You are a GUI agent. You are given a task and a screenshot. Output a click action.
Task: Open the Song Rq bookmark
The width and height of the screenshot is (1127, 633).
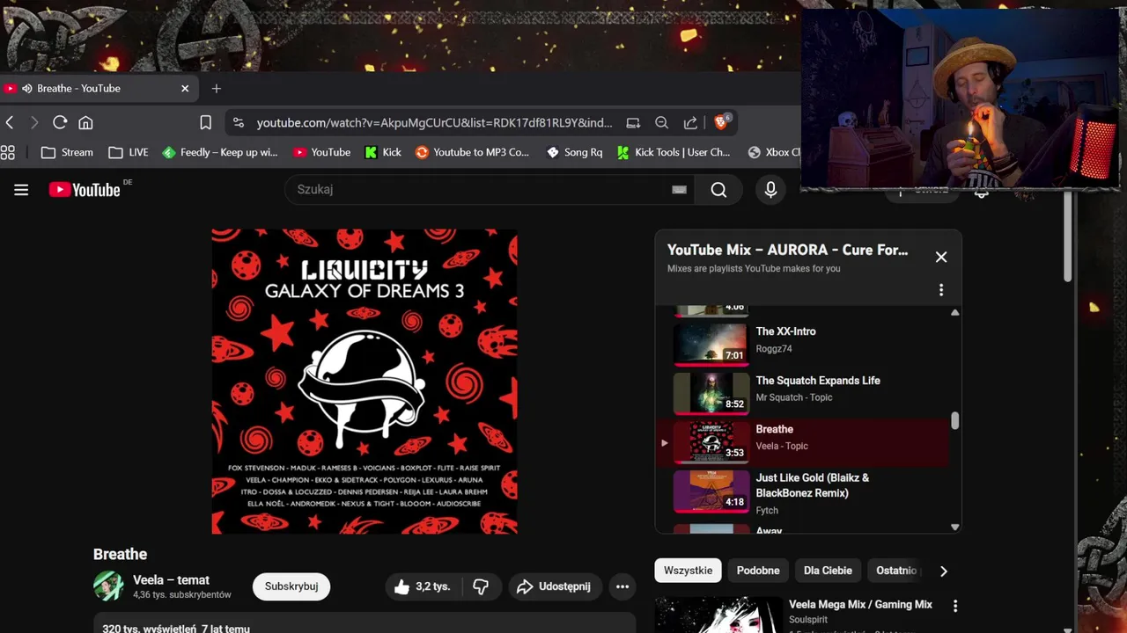[574, 152]
